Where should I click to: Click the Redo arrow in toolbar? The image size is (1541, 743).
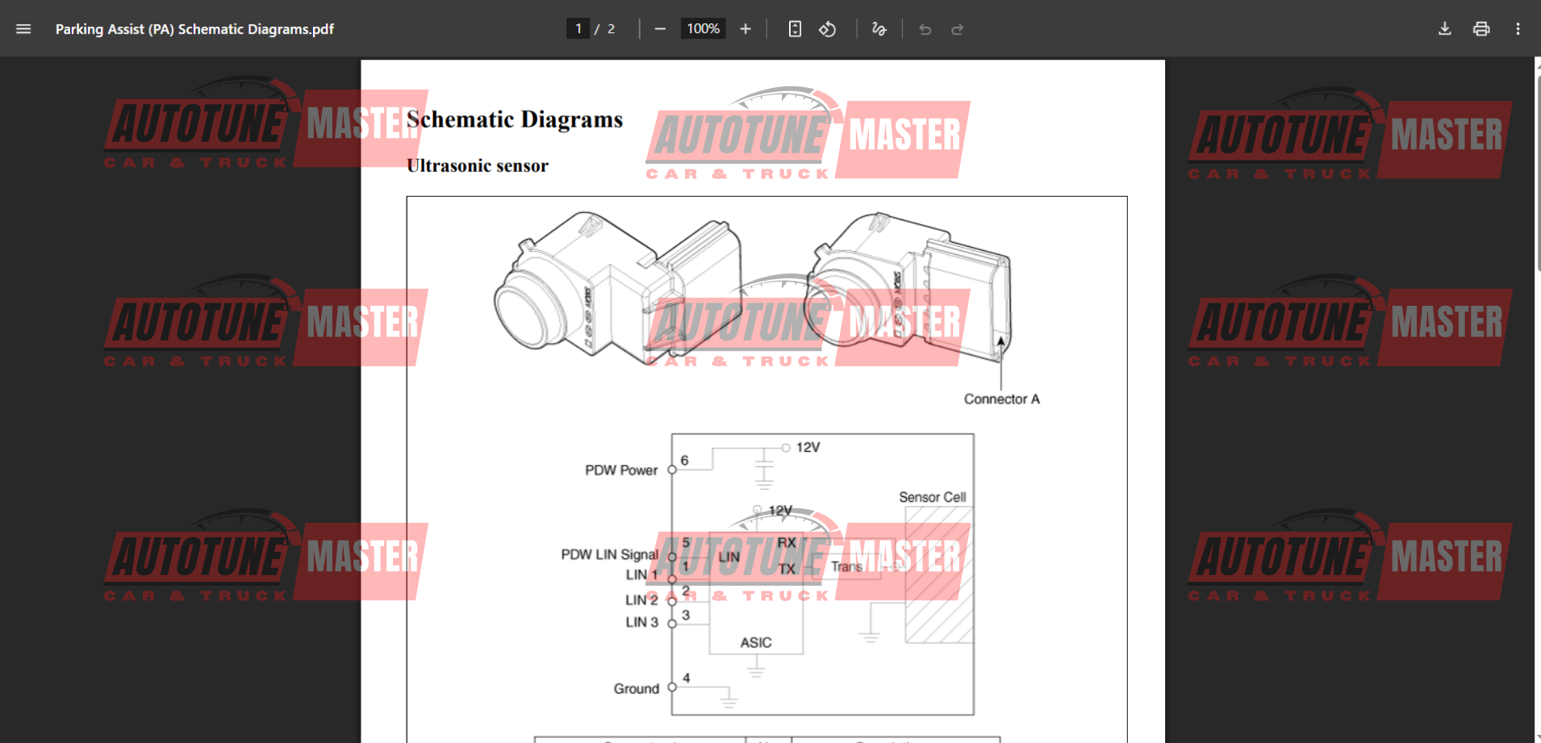958,29
